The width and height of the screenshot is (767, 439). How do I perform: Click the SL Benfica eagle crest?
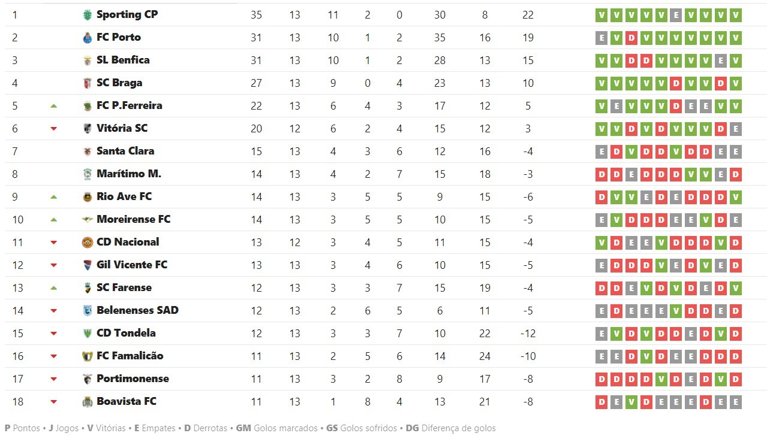88,60
